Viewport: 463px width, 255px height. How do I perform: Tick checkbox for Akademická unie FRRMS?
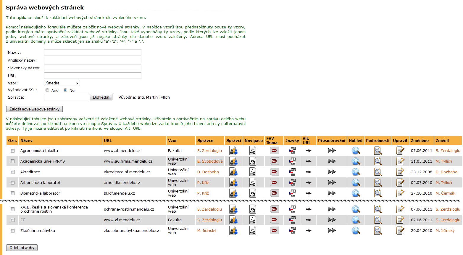click(x=12, y=161)
